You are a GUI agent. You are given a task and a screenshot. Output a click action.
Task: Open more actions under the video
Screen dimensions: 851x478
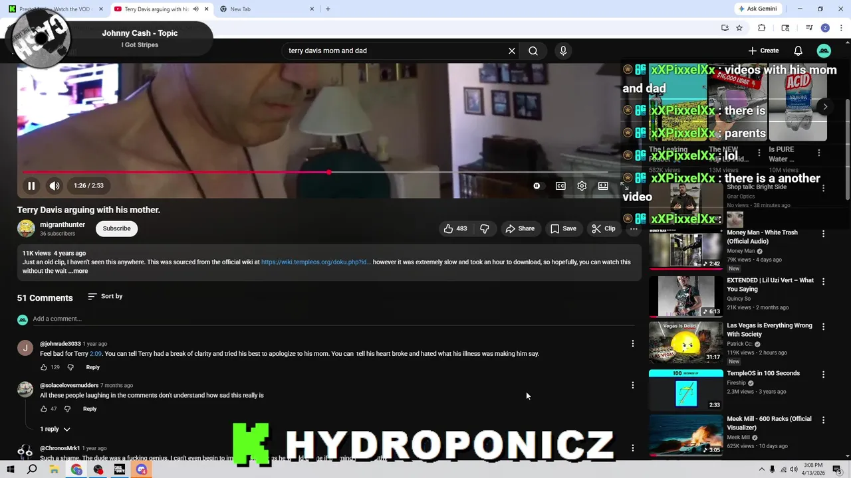point(634,228)
